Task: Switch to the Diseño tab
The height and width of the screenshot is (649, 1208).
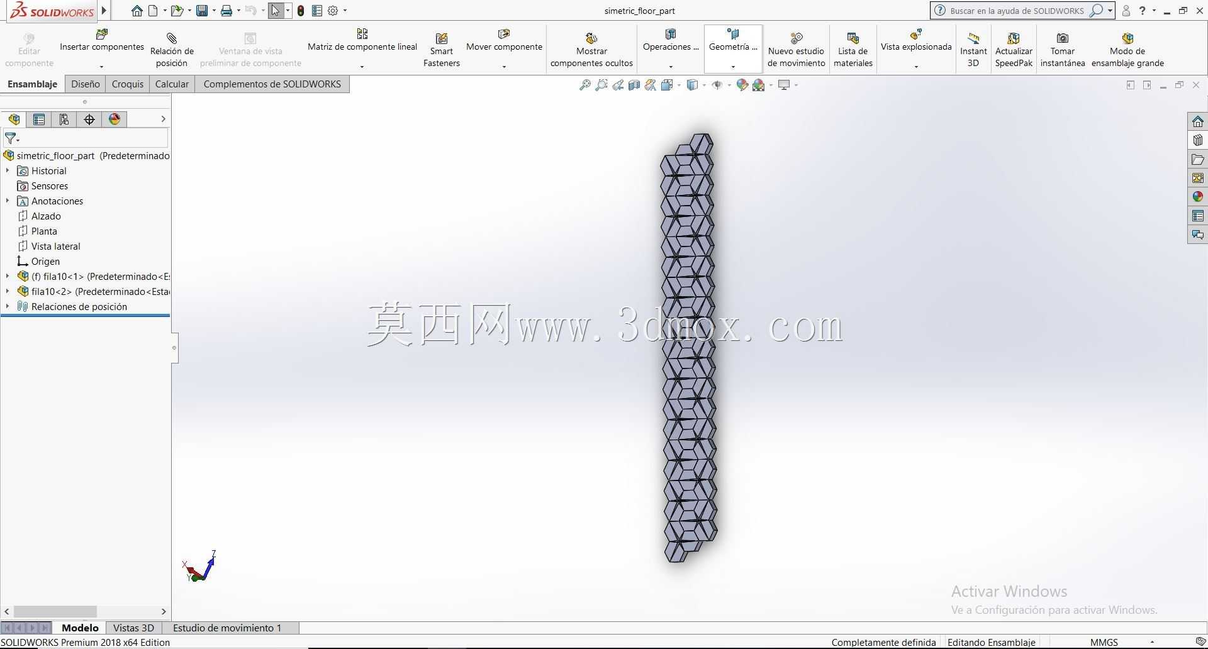Action: (86, 84)
